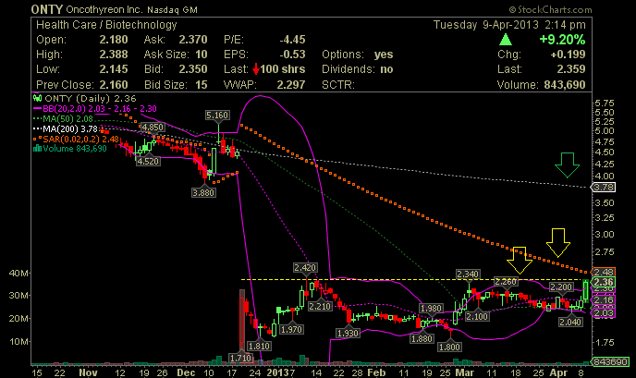Viewport: 636px width, 378px height.
Task: Click the High value 2.388
Action: [x=114, y=55]
